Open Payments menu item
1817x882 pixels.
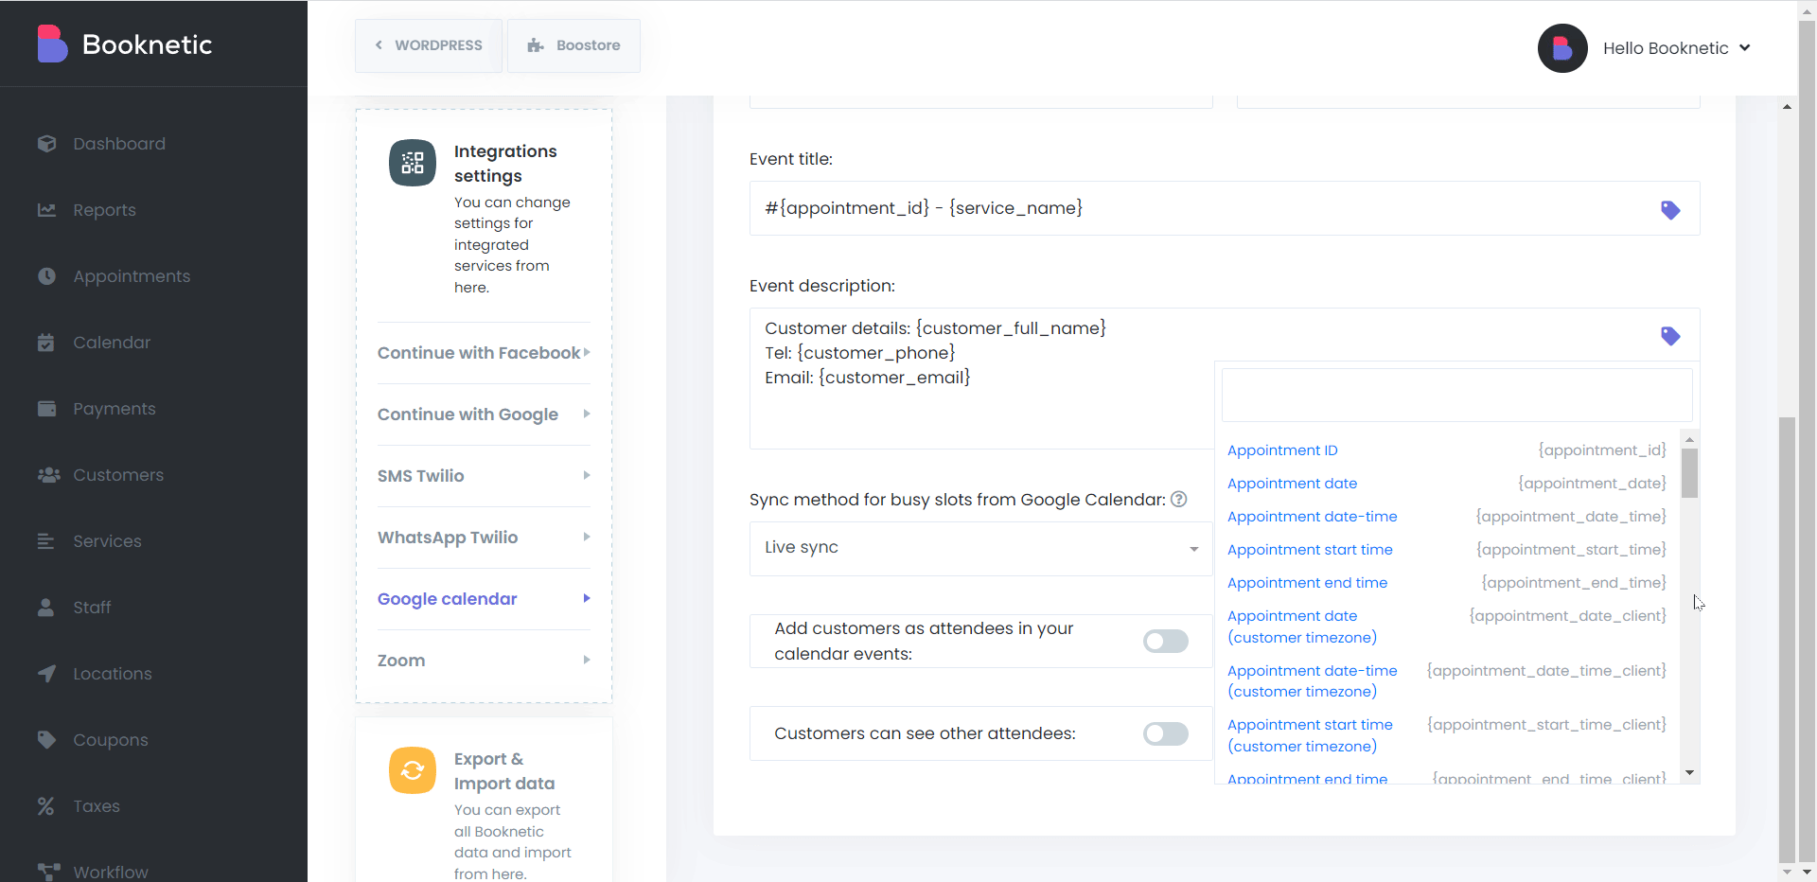pyautogui.click(x=115, y=409)
